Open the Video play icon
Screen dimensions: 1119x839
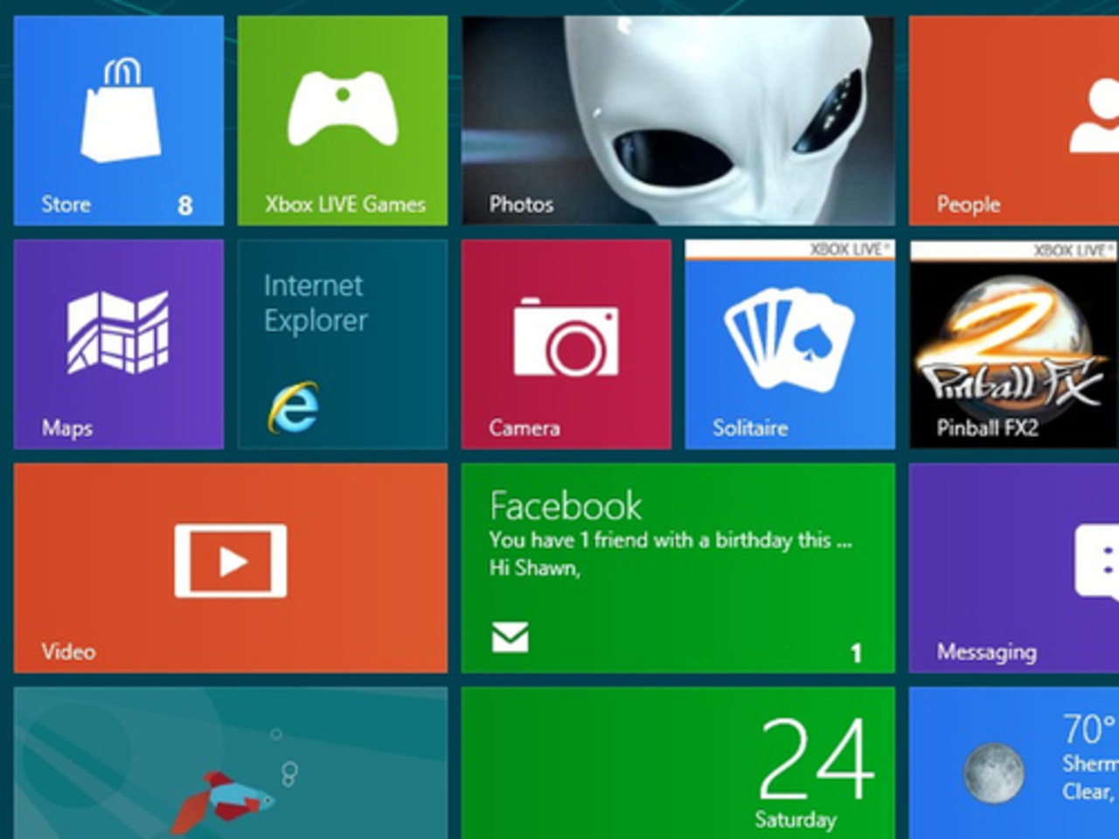point(231,561)
